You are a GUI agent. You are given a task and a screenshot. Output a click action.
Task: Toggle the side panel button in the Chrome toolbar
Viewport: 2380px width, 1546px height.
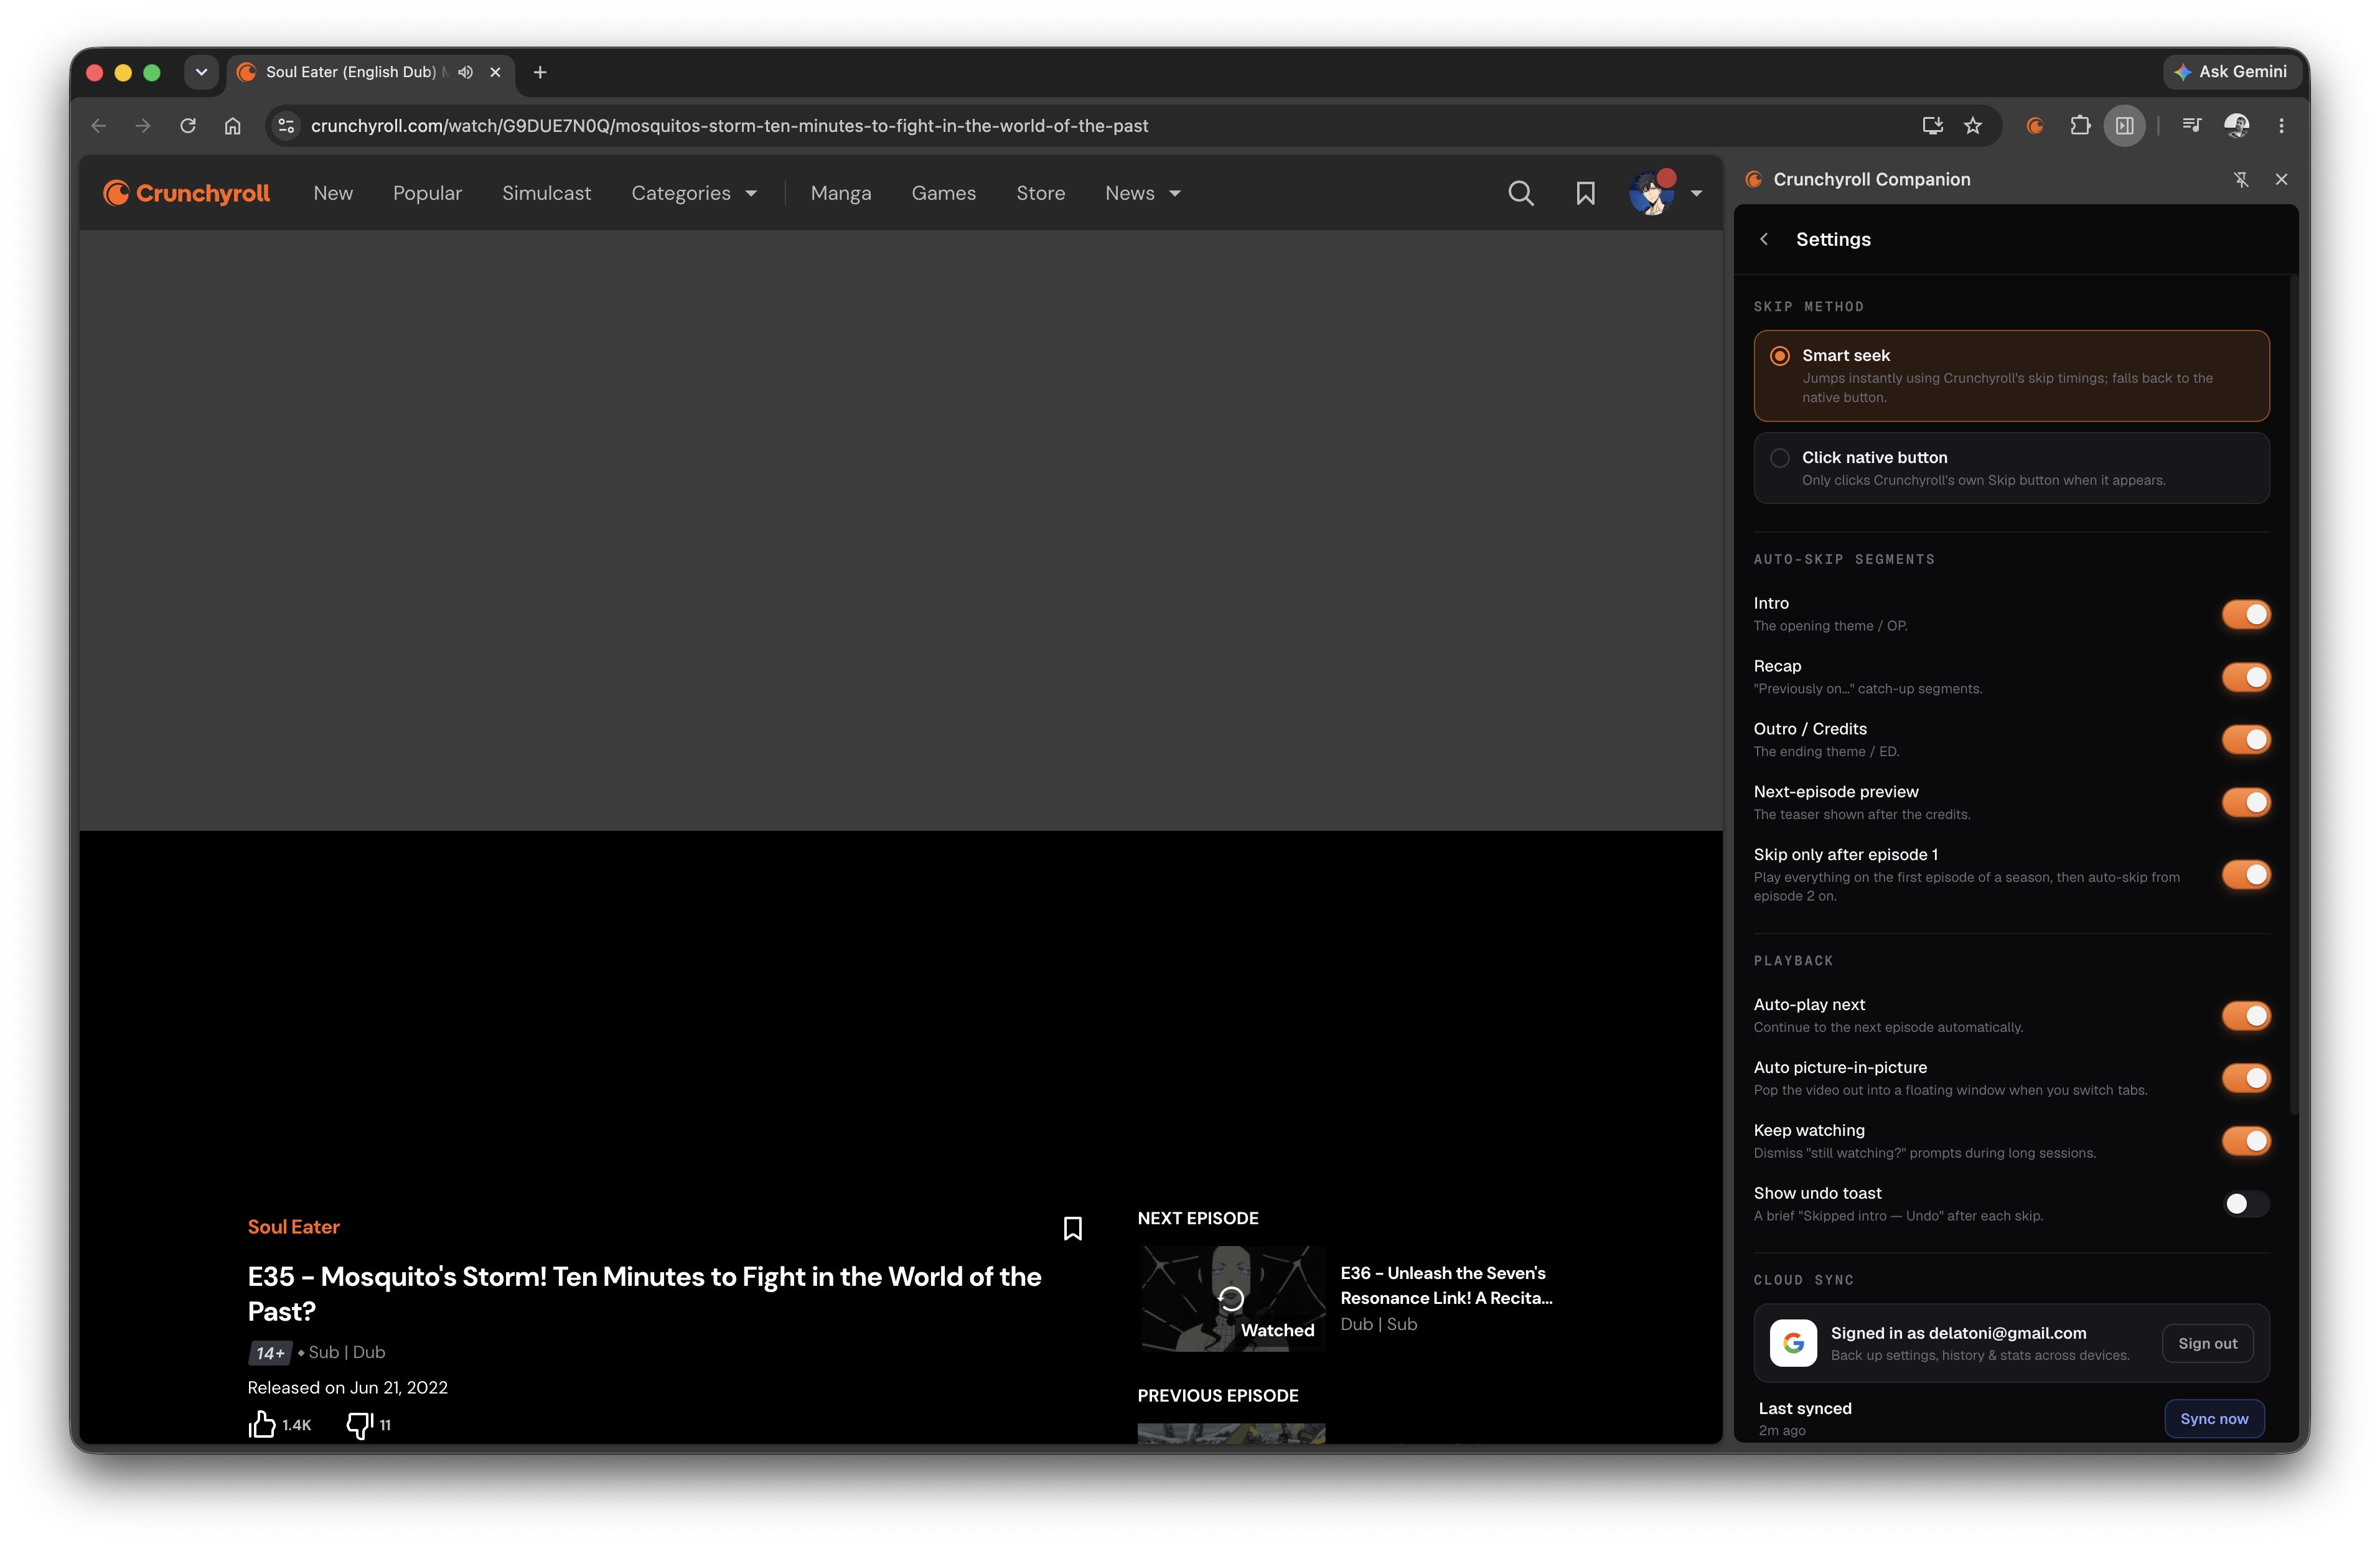click(x=2125, y=126)
